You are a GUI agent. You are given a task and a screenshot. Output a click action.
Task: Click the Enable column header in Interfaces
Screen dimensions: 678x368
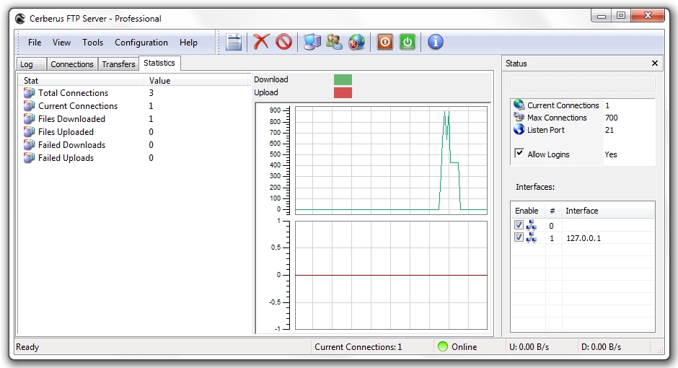[x=527, y=211]
